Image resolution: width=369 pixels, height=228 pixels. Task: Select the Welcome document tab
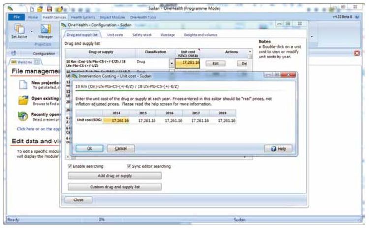coord(25,62)
